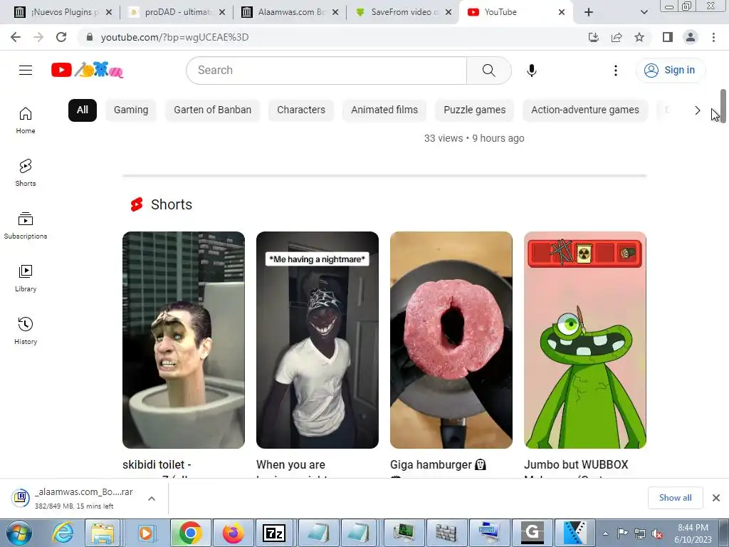
Task: Close the YouTube tab
Action: tap(562, 12)
